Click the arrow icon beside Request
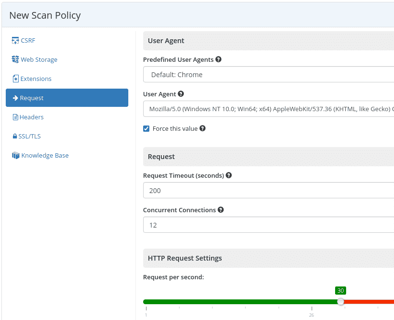 (x=16, y=97)
